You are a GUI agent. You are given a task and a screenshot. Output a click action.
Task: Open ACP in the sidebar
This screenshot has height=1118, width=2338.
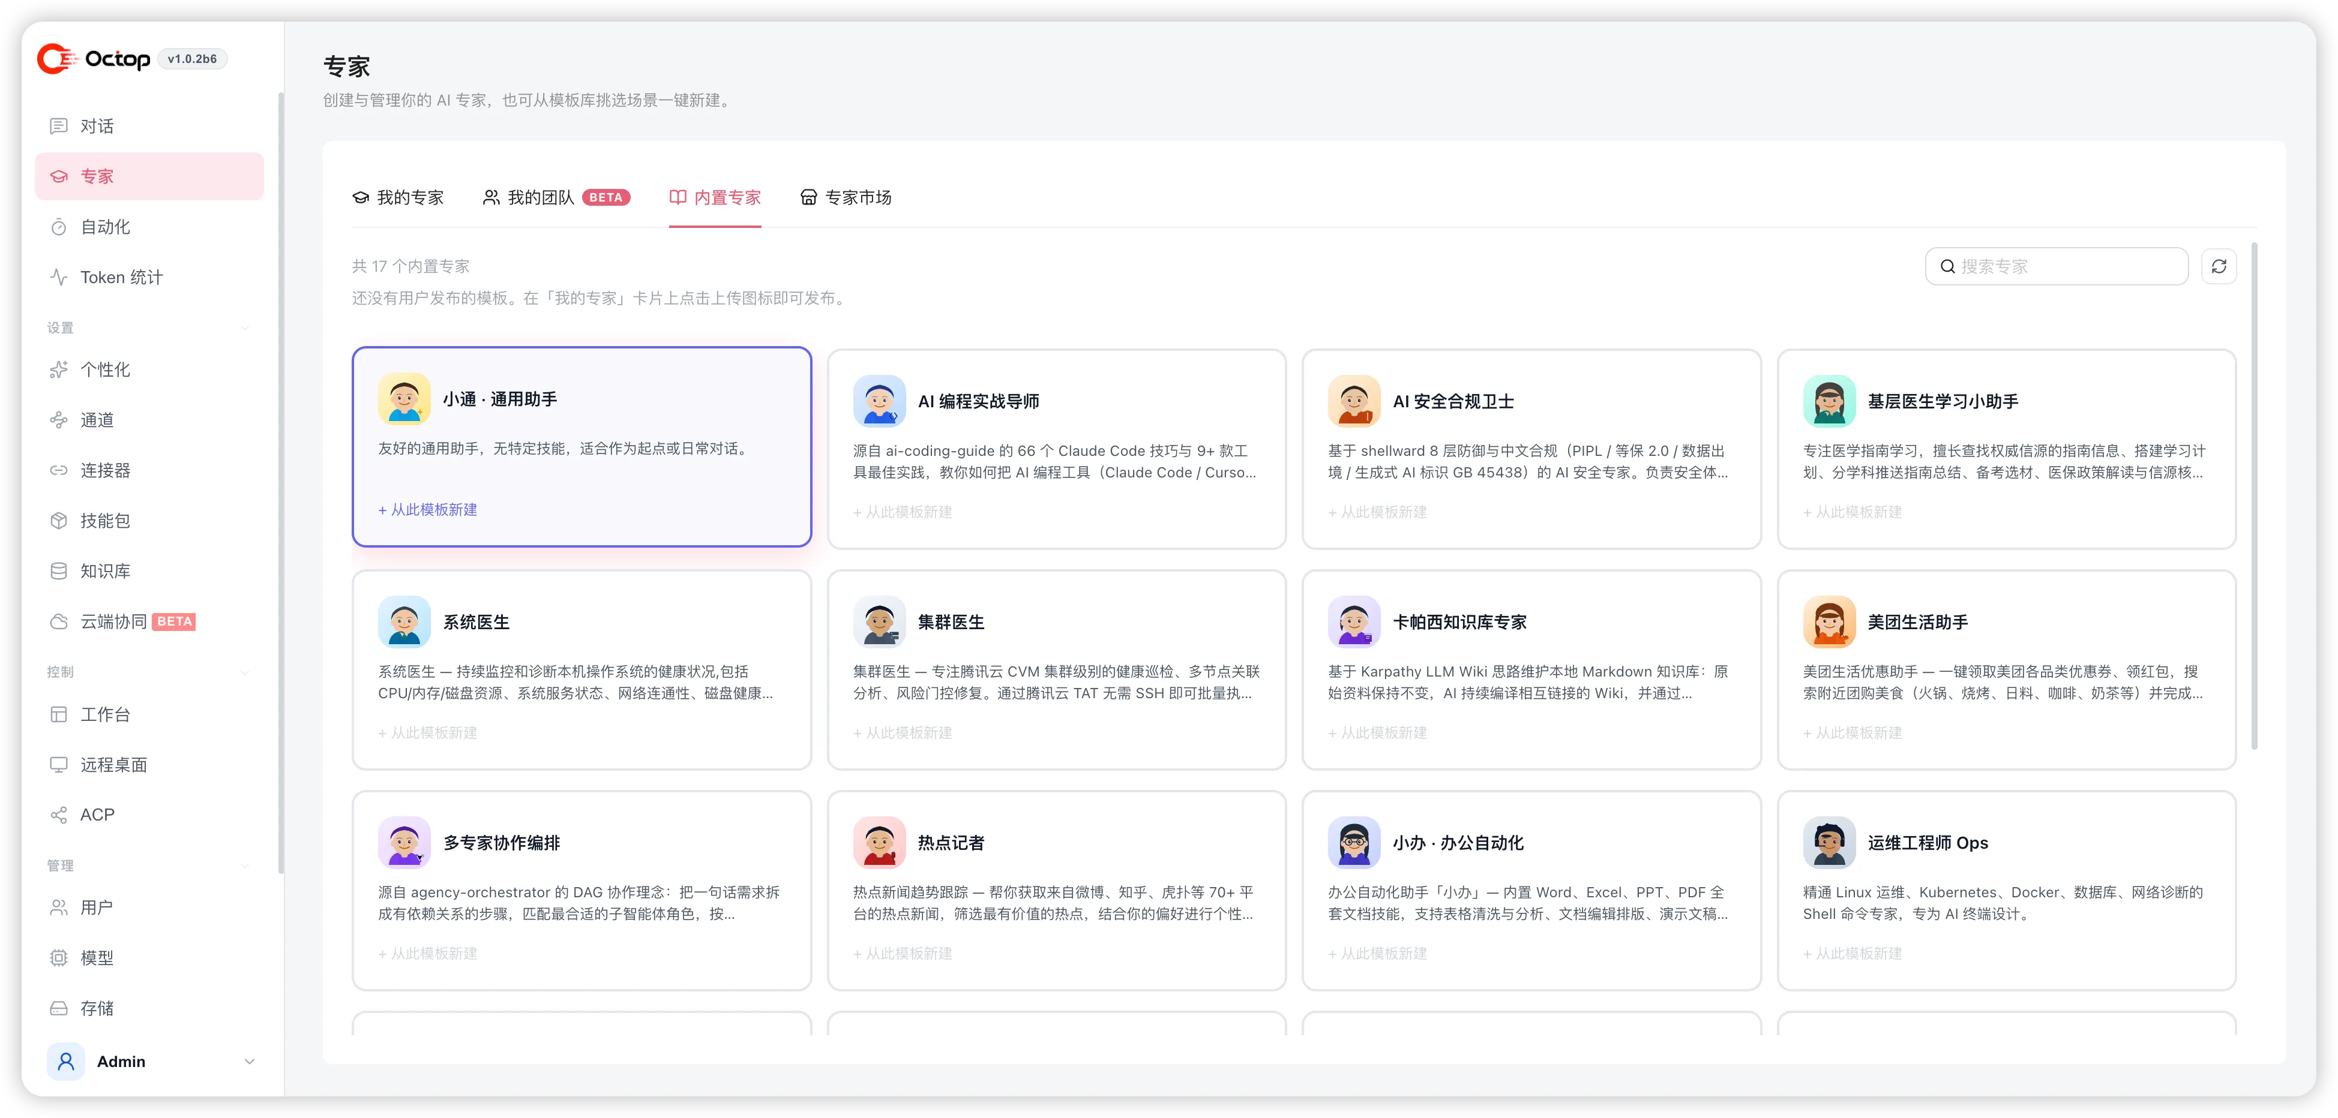[149, 815]
